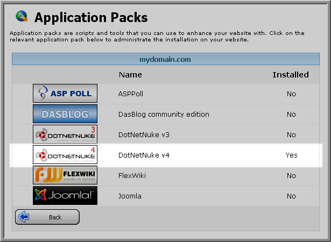Image resolution: width=331 pixels, height=242 pixels.
Task: Click the ASPPoll name text
Action: coord(131,94)
